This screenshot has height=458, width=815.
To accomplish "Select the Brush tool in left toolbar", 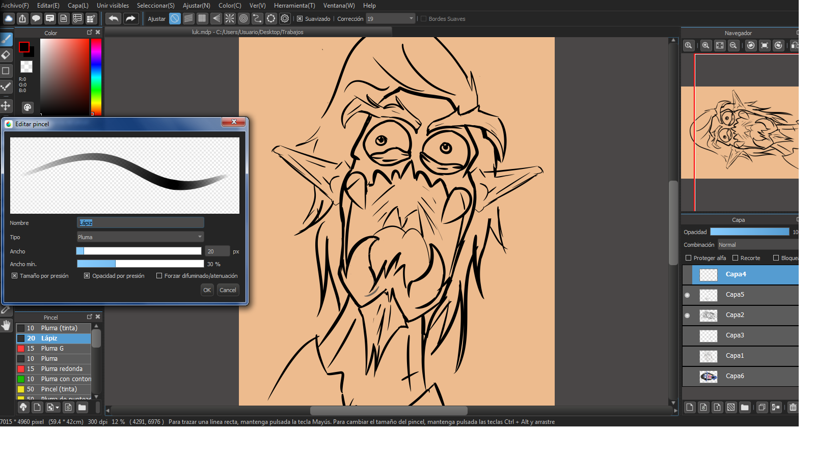I will [x=6, y=39].
